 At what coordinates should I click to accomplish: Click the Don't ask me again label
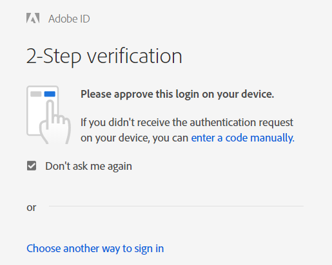click(x=88, y=166)
